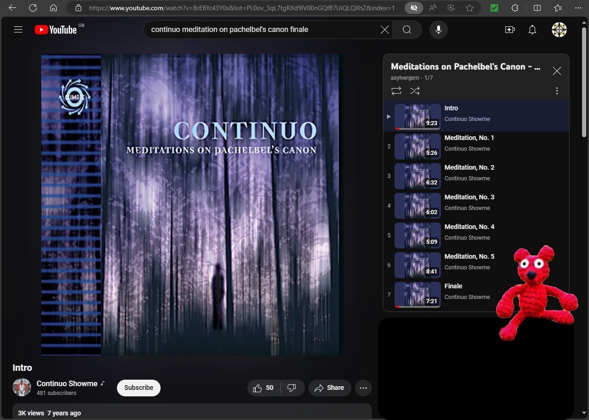Add page to favorites star icon
This screenshot has width=589, height=420.
click(470, 8)
